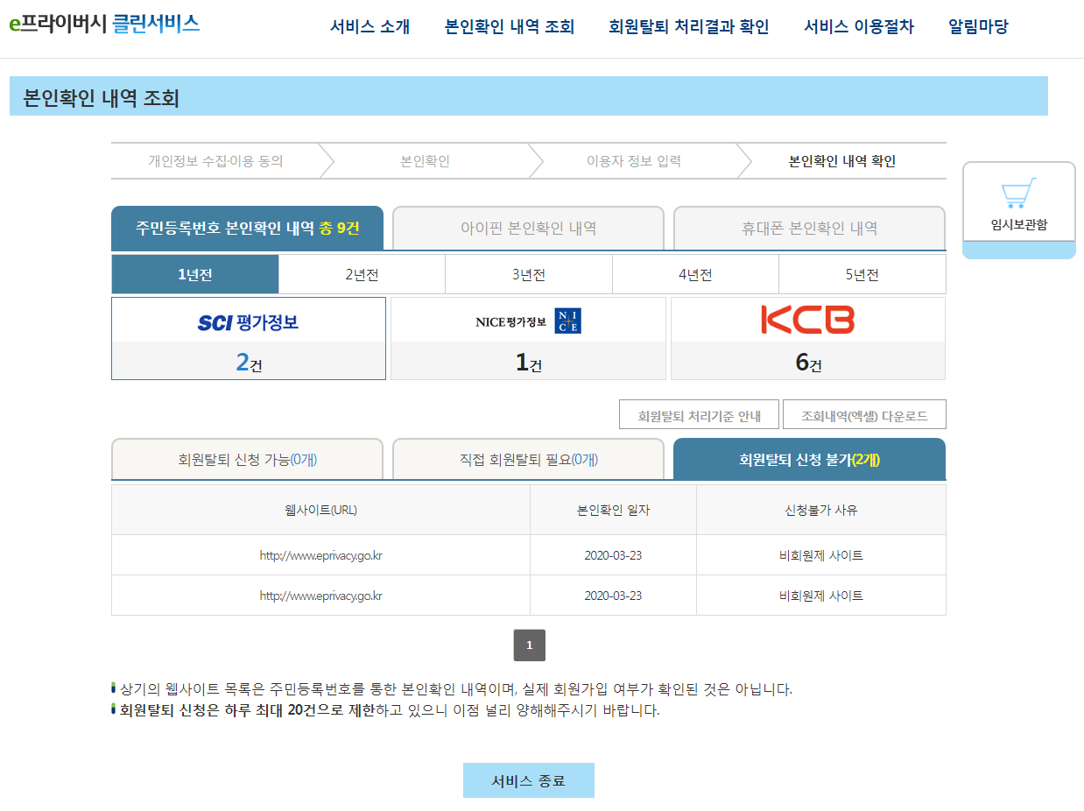The height and width of the screenshot is (811, 1084).
Task: Click second row eprivacy.go.kr URL
Action: (x=320, y=596)
